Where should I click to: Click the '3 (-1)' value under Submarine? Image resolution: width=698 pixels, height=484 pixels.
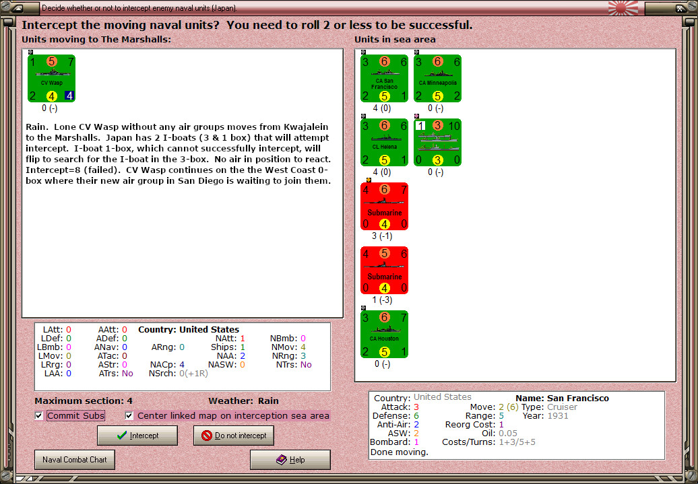[x=383, y=236]
